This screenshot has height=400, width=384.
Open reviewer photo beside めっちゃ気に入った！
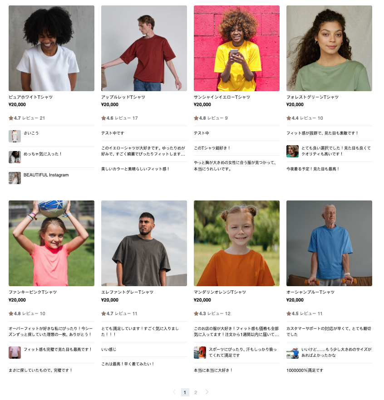(15, 157)
